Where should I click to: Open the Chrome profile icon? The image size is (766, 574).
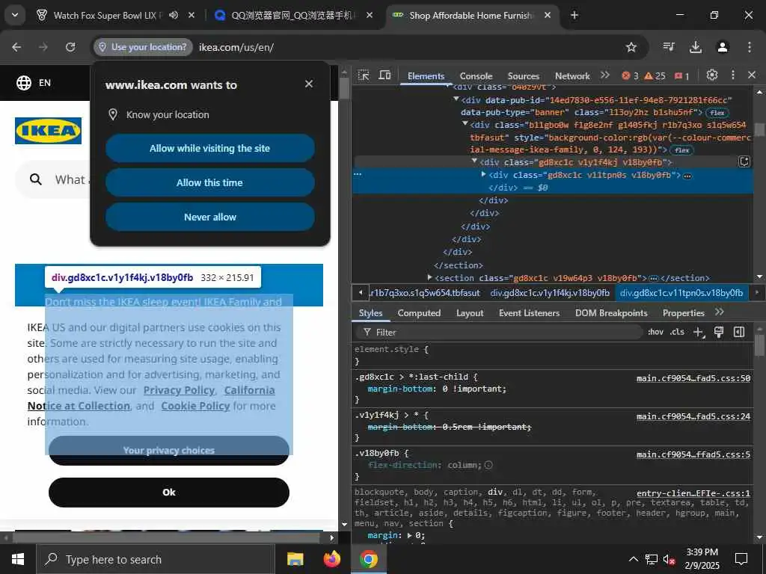[723, 47]
